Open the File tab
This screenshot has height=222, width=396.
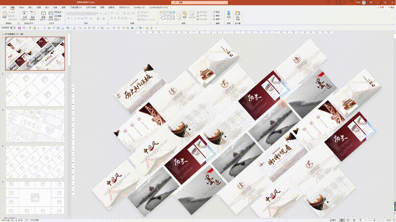[x=4, y=7]
